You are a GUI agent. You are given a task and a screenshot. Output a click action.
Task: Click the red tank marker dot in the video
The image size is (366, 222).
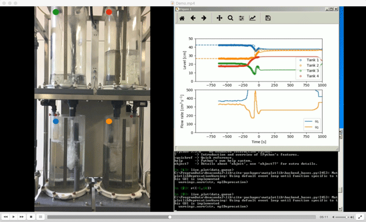[109, 12]
